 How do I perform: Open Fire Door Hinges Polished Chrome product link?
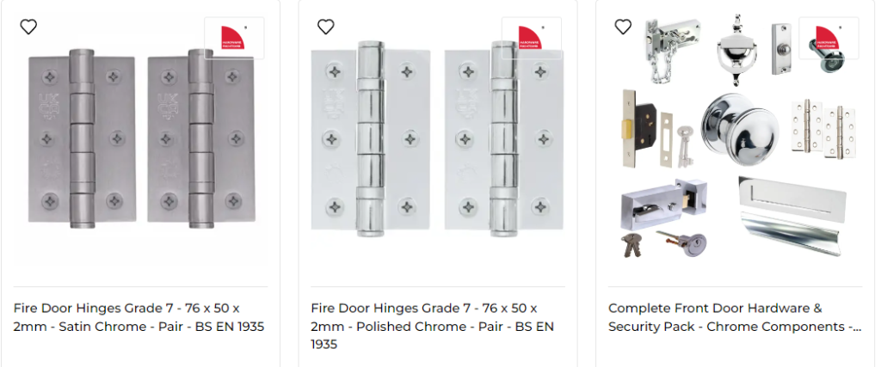coord(433,326)
